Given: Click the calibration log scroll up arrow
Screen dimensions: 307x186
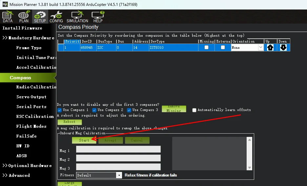Looking at the screenshot, I should point(249,140).
